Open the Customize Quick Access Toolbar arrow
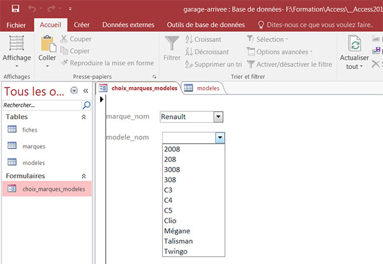The width and height of the screenshot is (383, 264). click(x=70, y=9)
